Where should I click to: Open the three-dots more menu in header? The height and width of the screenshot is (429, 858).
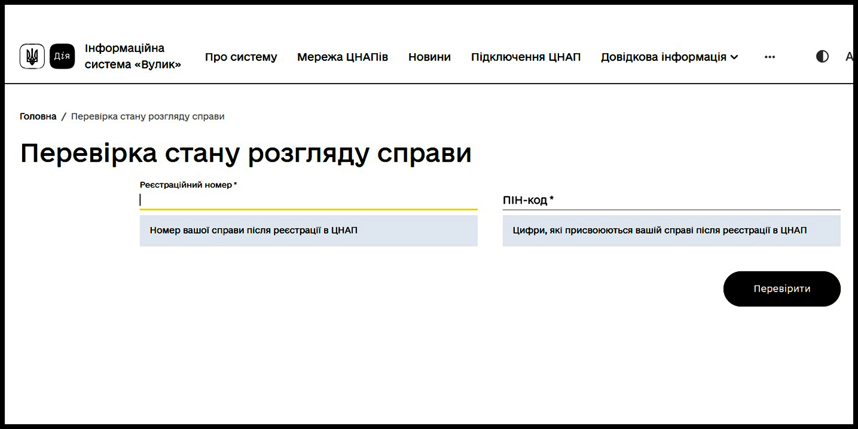(770, 57)
